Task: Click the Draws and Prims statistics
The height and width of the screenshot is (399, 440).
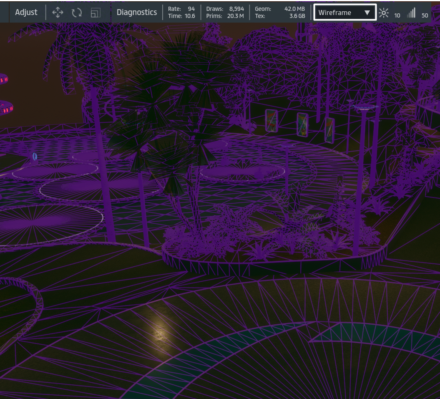Action: 225,13
